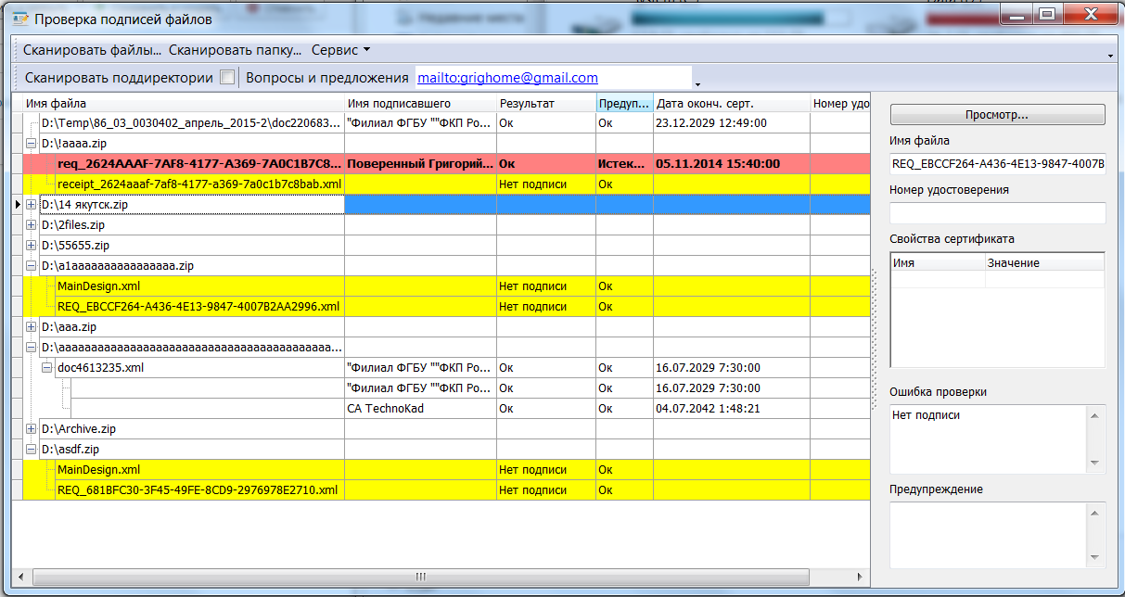Screen dimensions: 1125x597
Task: Click Сканировать файлы... menu item
Action: pos(92,50)
